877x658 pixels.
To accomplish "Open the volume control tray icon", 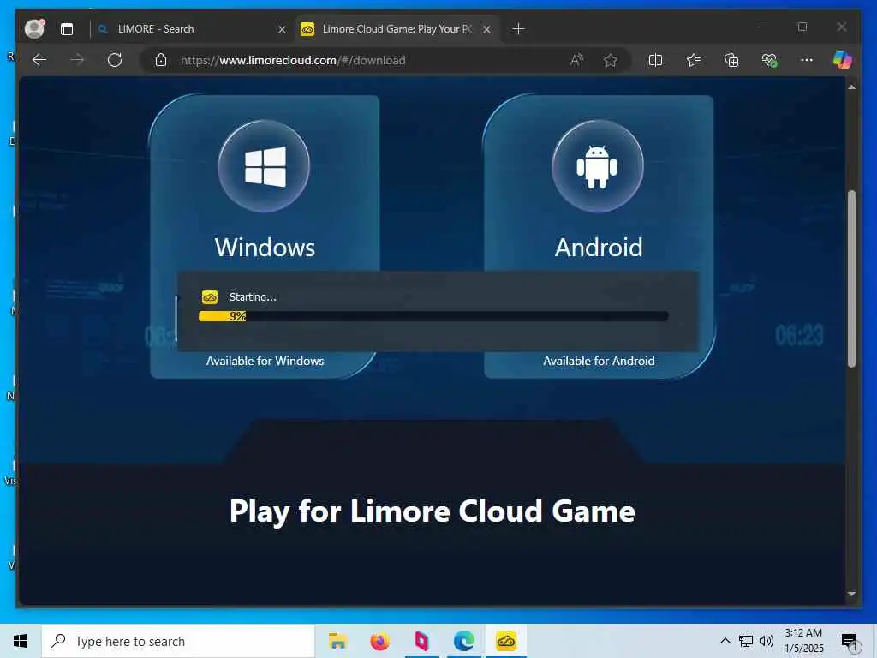I will 767,641.
